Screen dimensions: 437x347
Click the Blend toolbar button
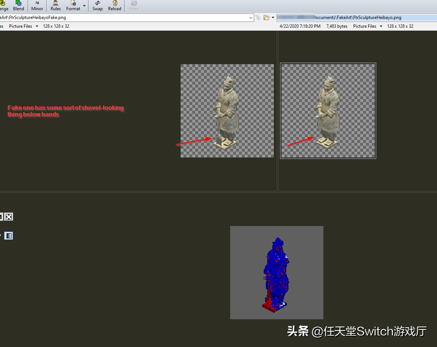pyautogui.click(x=18, y=6)
